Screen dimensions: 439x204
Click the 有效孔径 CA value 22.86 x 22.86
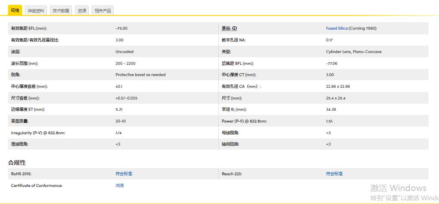338,87
